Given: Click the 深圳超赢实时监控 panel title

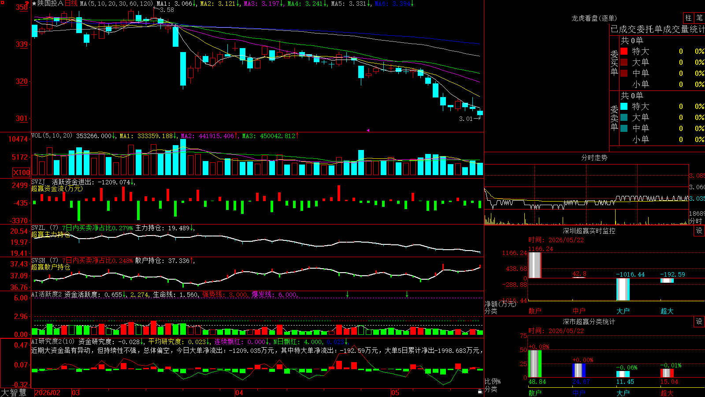Looking at the screenshot, I should pos(589,231).
